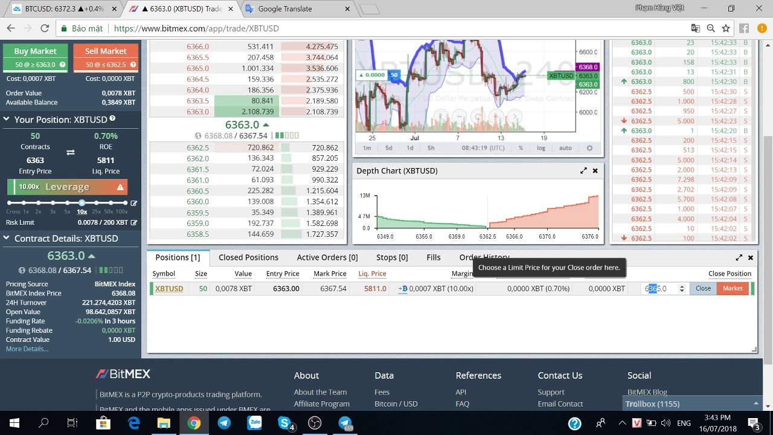Collapse the Your Position: XBTUSD section
This screenshot has height=435, width=773.
click(7, 119)
